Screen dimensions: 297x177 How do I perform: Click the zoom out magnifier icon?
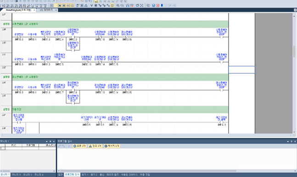pos(122,5)
